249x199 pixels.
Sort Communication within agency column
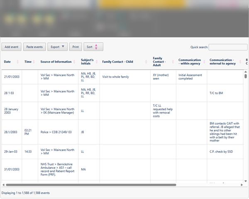pyautogui.click(x=204, y=62)
